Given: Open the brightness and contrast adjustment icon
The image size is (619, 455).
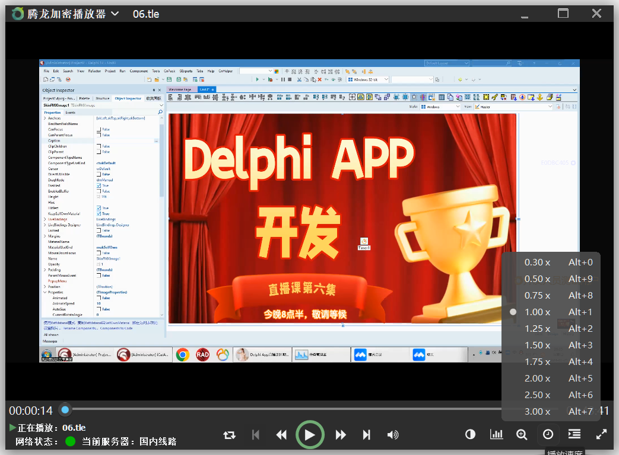Looking at the screenshot, I should (x=470, y=434).
